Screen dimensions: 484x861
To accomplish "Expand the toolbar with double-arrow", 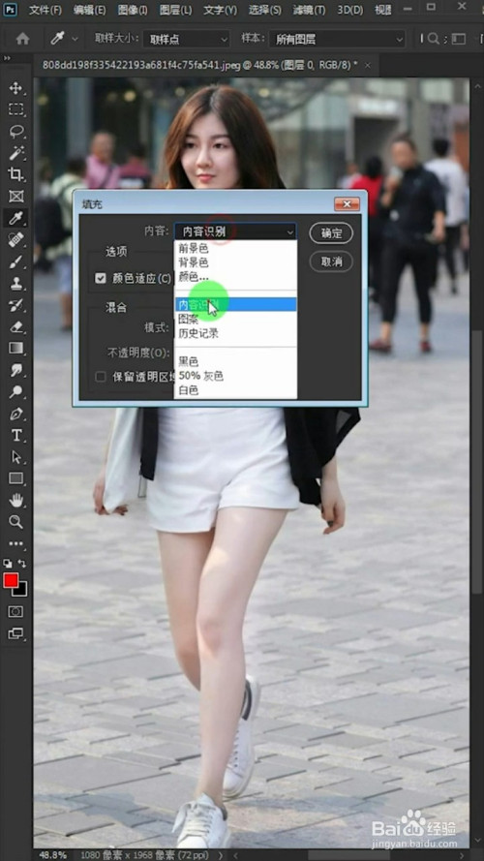I will (7, 59).
